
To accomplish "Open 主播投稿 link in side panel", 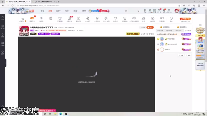I will click(x=165, y=27).
